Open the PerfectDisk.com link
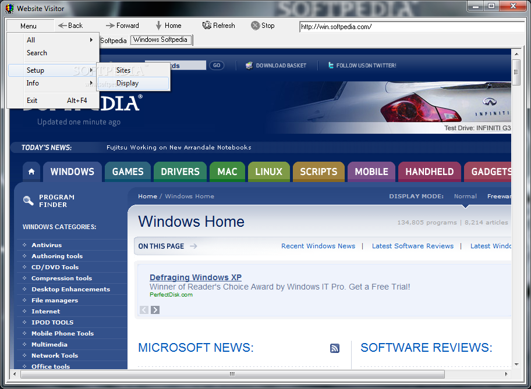The width and height of the screenshot is (531, 389). coord(171,295)
